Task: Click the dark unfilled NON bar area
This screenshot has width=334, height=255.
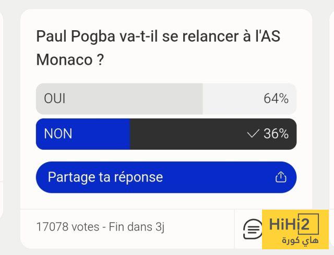Action: [188, 134]
